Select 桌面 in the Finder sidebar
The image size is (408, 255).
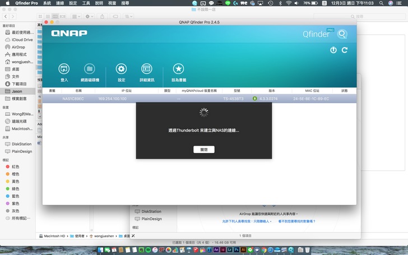[12, 69]
